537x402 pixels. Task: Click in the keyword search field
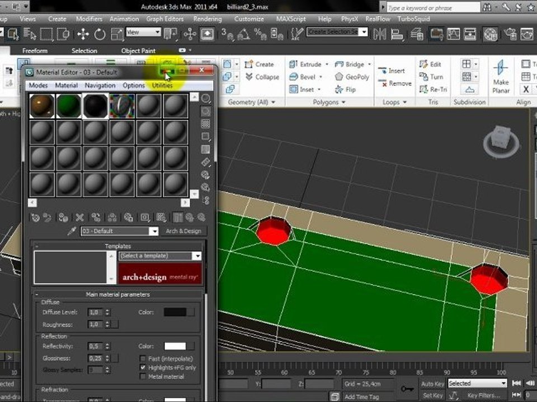pyautogui.click(x=434, y=7)
